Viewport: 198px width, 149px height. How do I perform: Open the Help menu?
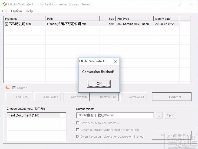(x=29, y=11)
